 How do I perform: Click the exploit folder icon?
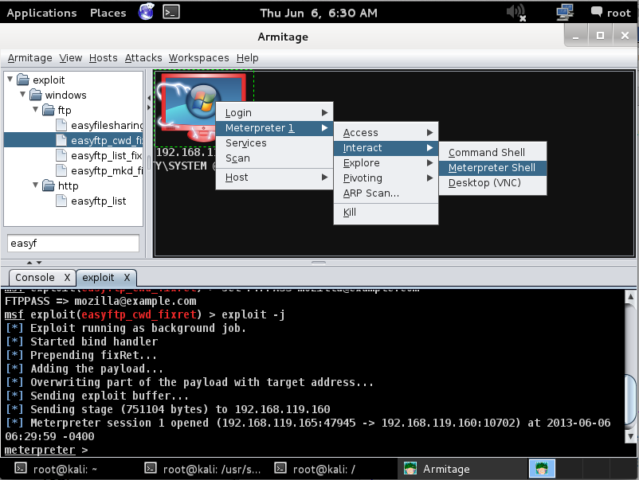(x=23, y=80)
